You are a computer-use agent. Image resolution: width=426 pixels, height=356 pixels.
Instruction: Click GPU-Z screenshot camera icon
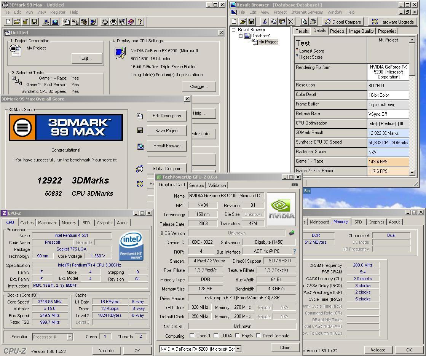click(x=295, y=185)
